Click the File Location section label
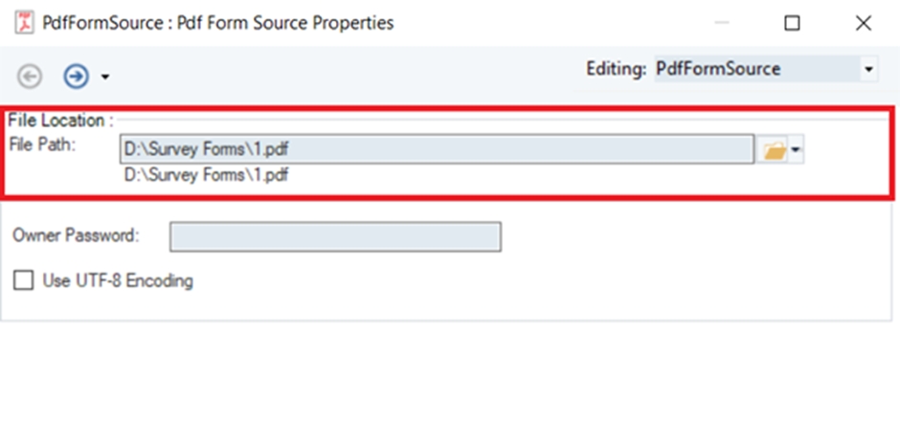This screenshot has width=900, height=439. click(60, 121)
